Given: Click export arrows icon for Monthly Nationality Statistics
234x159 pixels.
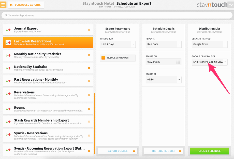Looking at the screenshot, I should click(x=8, y=55).
